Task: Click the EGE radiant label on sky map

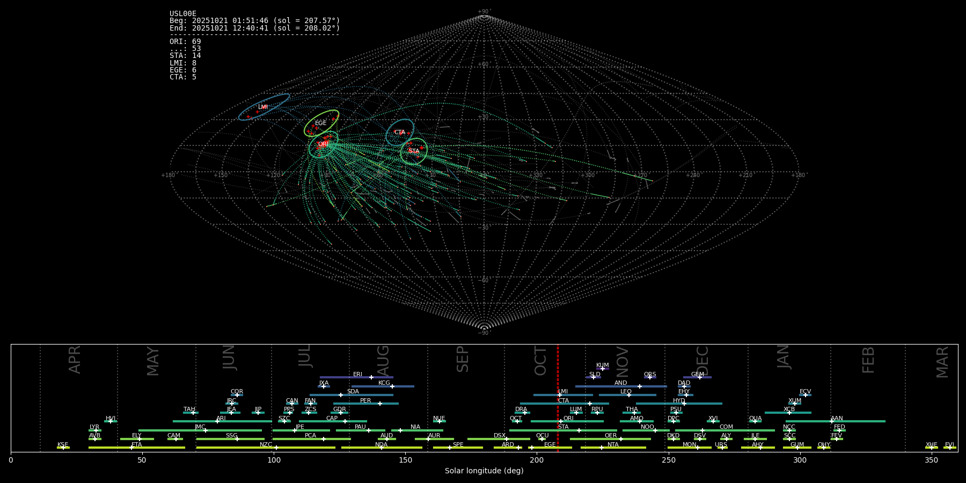Action: tap(320, 123)
